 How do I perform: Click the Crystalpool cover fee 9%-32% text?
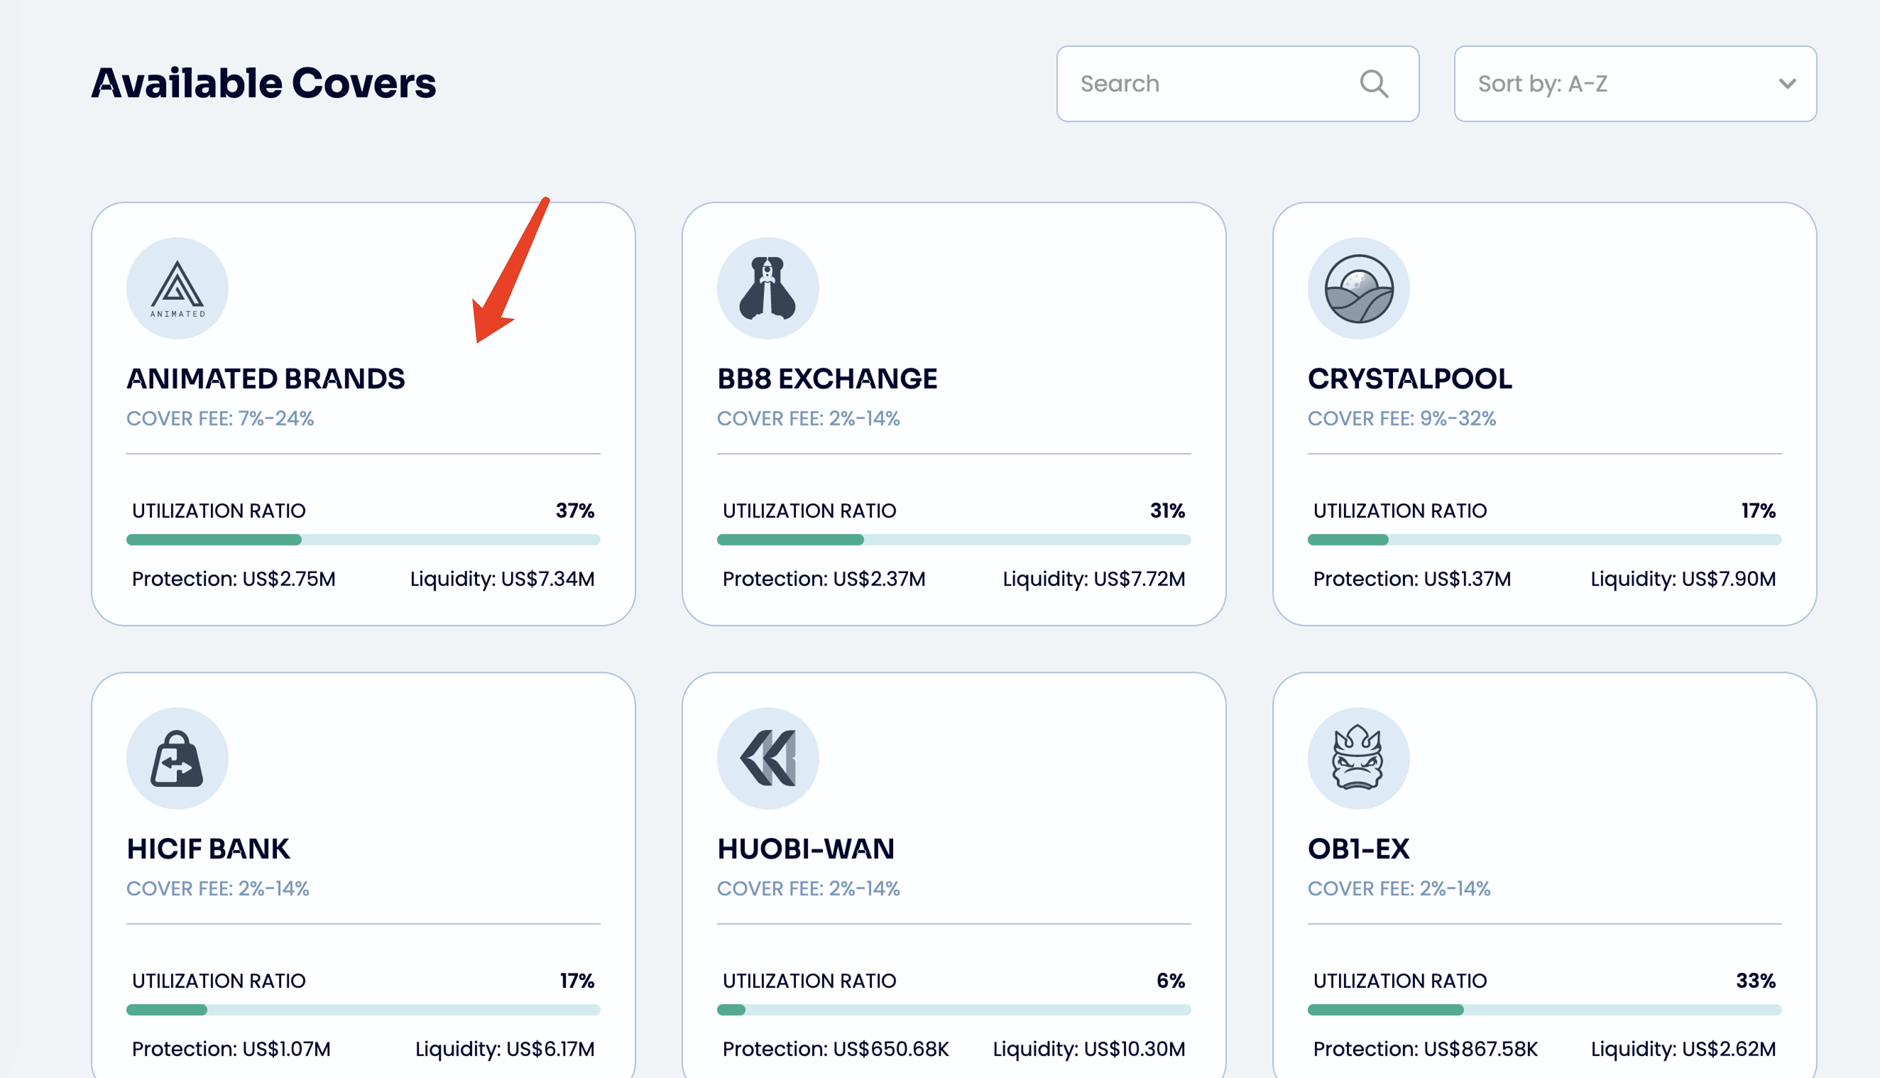(x=1401, y=418)
